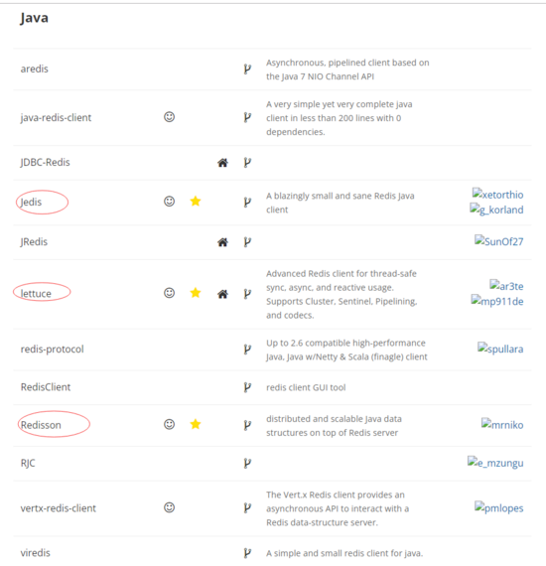This screenshot has height=566, width=546.
Task: Visit the spullara author profile link
Action: [500, 349]
